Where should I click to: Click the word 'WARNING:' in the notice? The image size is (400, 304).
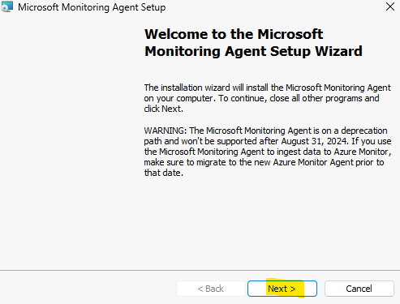(166, 131)
